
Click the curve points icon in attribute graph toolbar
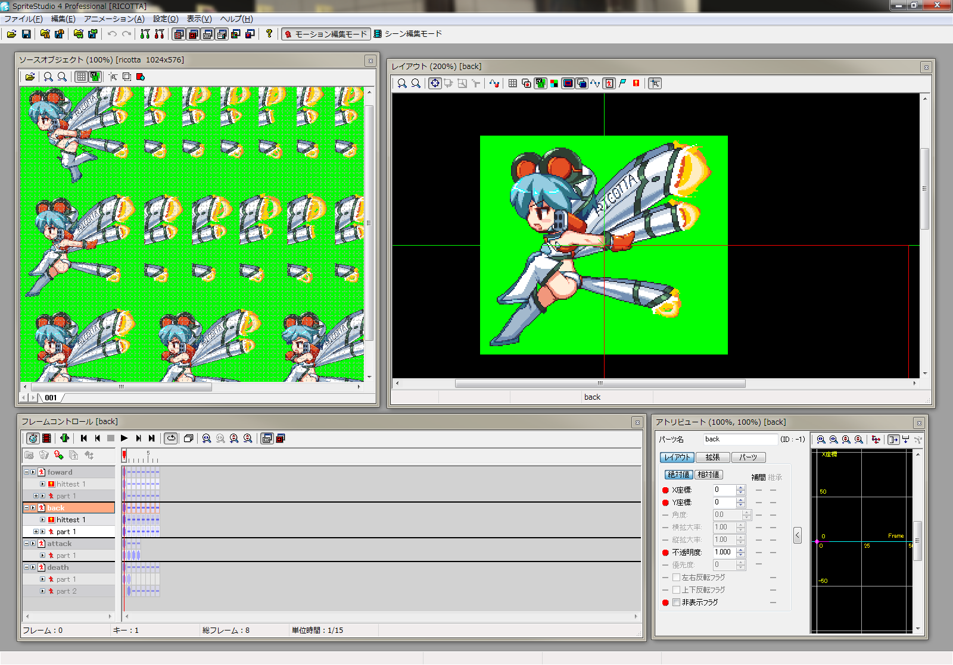click(x=876, y=440)
